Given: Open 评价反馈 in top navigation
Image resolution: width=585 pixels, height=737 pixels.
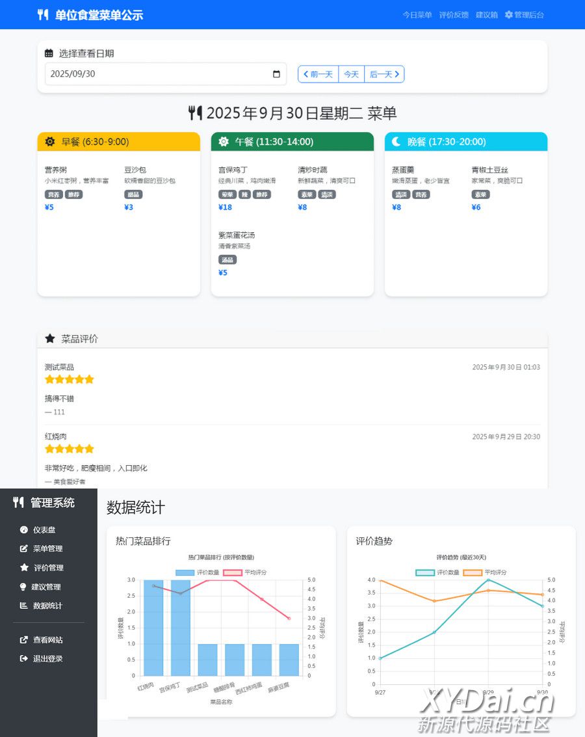Looking at the screenshot, I should click(x=454, y=15).
